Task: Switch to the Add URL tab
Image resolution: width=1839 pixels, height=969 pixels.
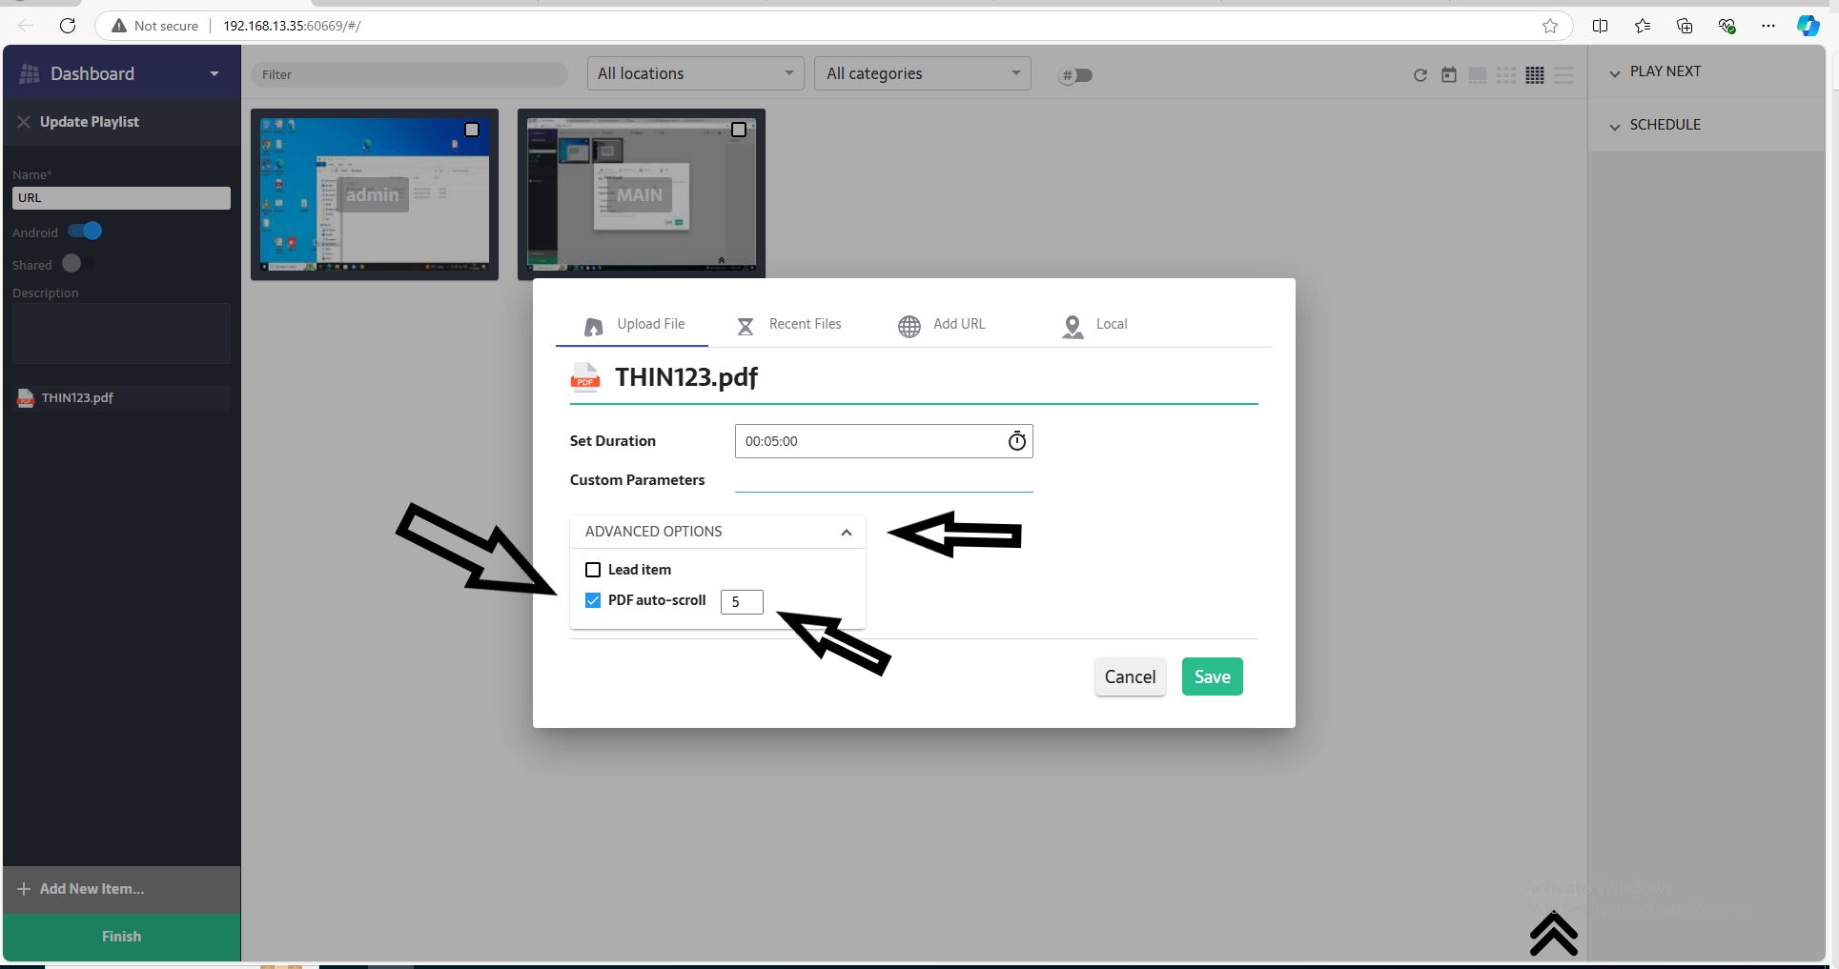Action: (942, 325)
